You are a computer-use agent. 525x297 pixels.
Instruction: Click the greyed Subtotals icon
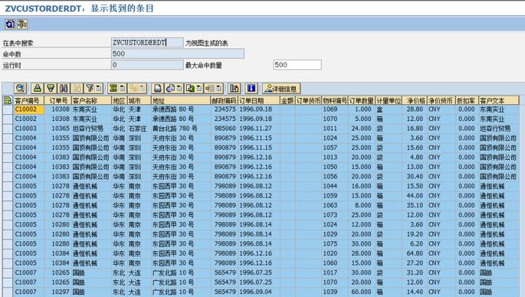(x=133, y=88)
